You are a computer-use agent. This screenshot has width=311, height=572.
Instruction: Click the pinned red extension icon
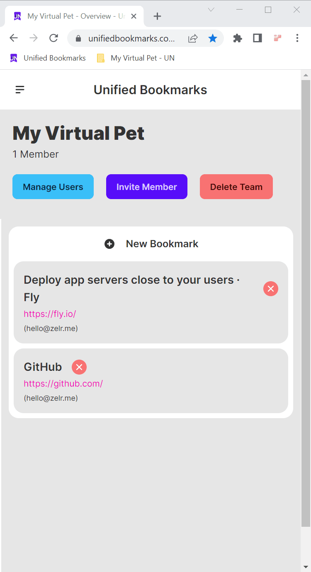277,39
